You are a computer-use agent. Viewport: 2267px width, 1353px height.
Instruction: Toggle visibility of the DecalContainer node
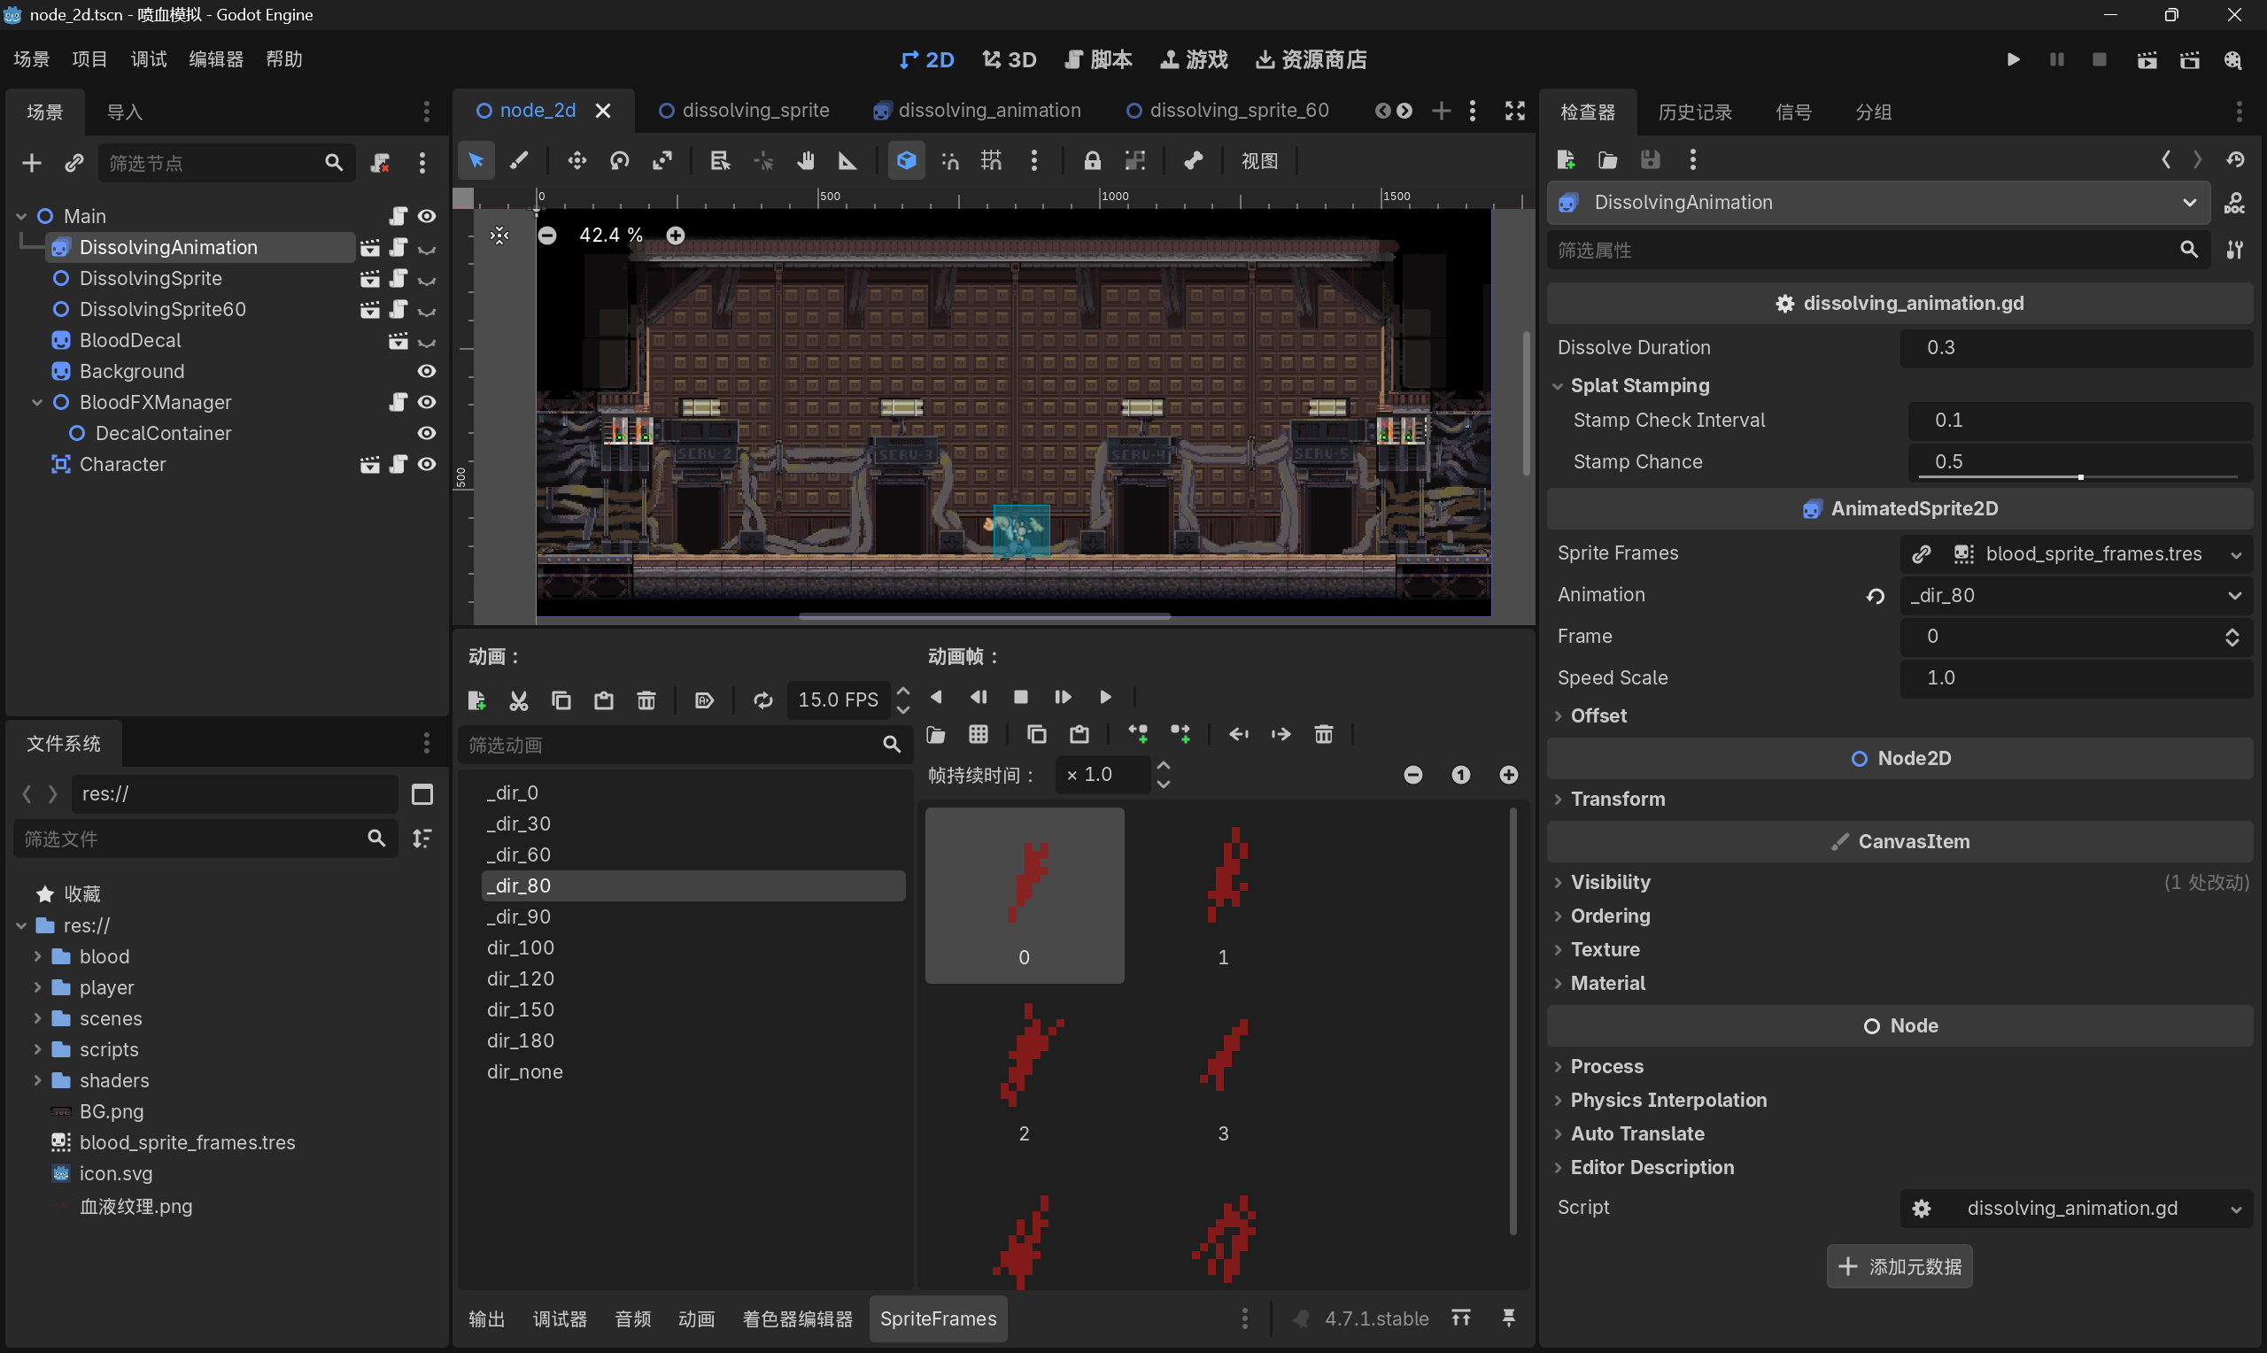click(427, 433)
